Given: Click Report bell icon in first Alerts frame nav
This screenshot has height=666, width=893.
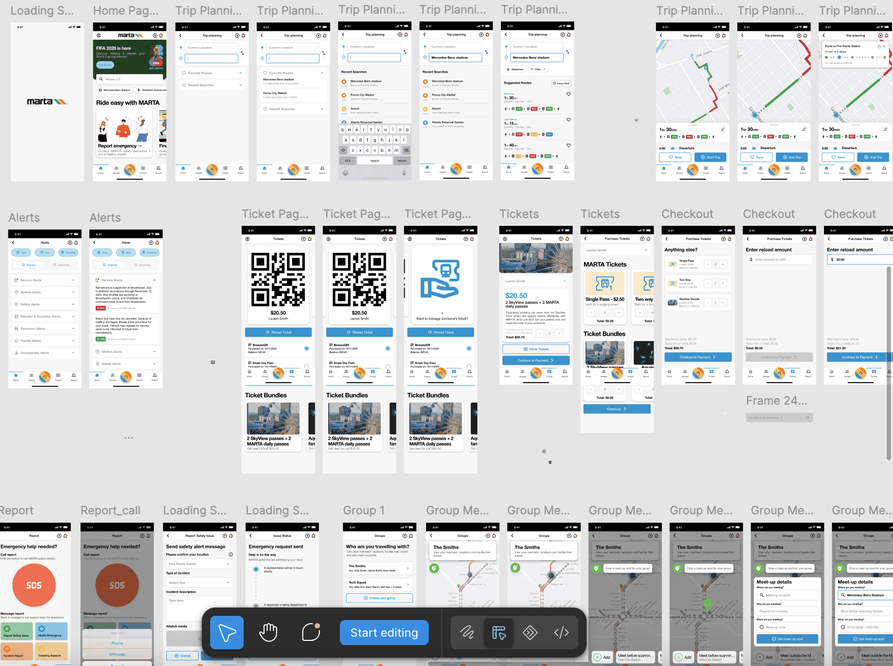Looking at the screenshot, I should [74, 376].
